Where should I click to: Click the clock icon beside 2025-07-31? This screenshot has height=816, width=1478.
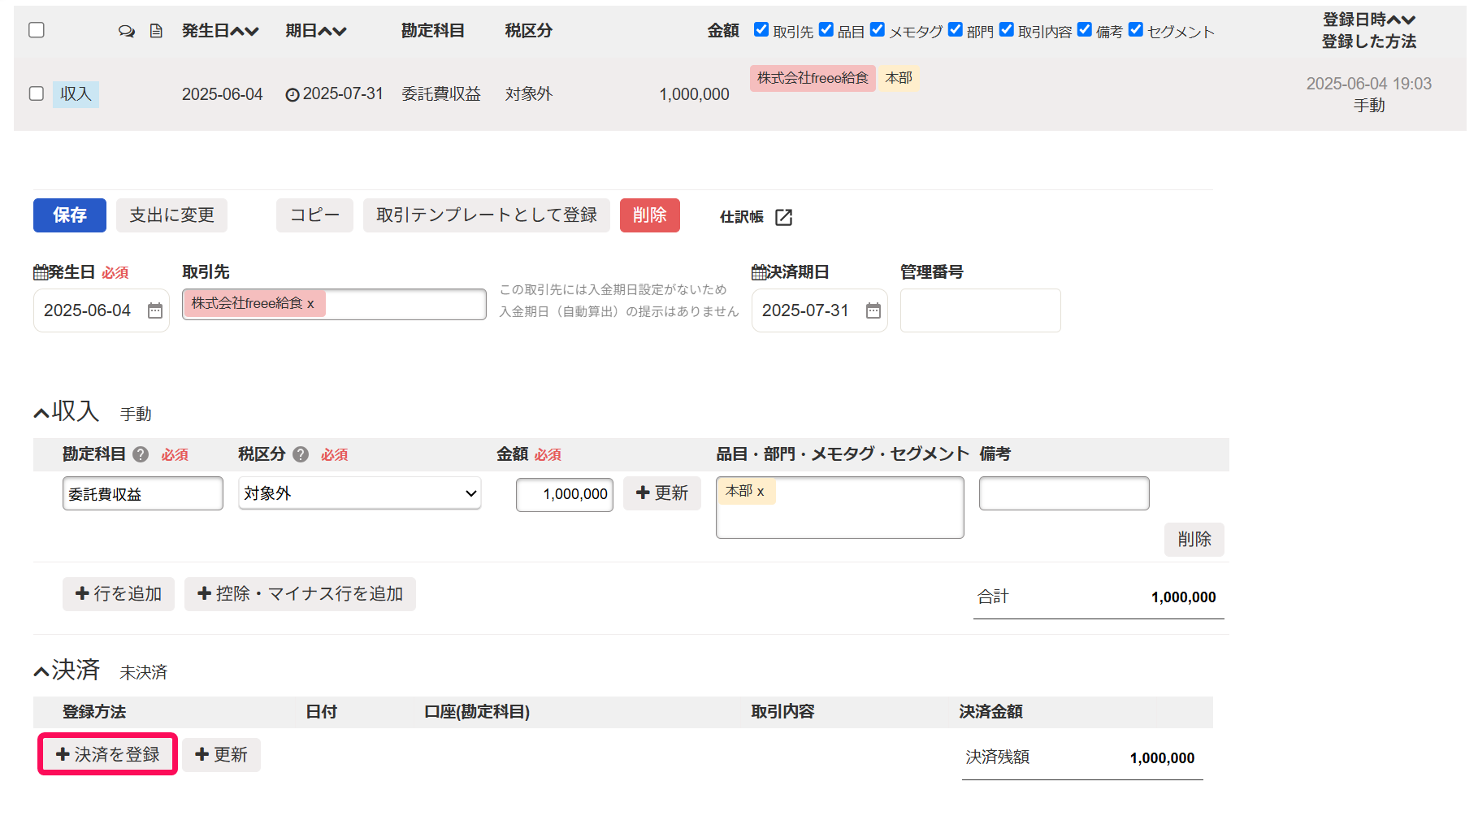(x=293, y=95)
